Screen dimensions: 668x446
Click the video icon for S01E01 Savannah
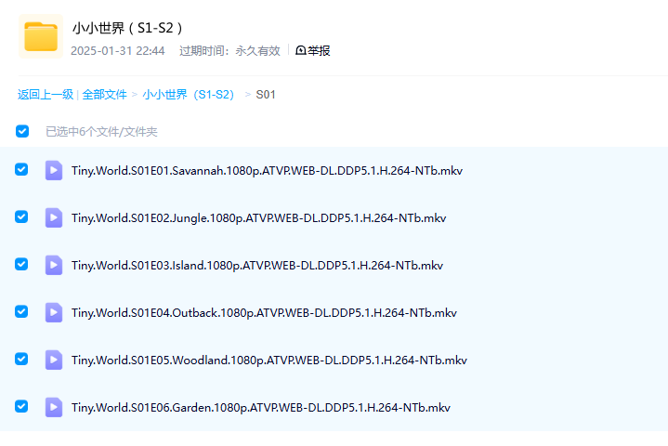click(x=54, y=170)
